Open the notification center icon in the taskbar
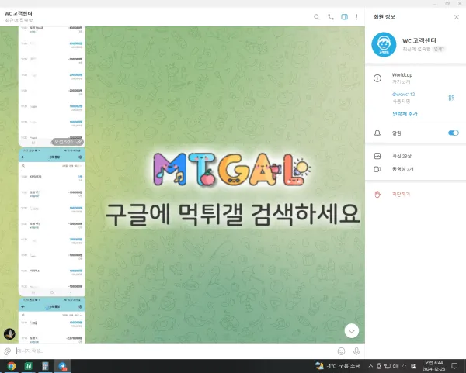The width and height of the screenshot is (466, 373). [454, 366]
